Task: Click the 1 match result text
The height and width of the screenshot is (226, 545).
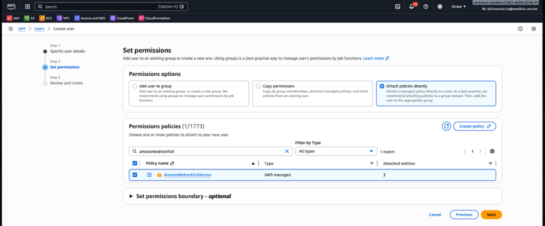Action: [x=387, y=152]
